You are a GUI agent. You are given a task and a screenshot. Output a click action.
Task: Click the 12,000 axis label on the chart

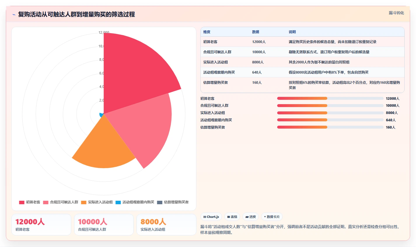coord(104,32)
